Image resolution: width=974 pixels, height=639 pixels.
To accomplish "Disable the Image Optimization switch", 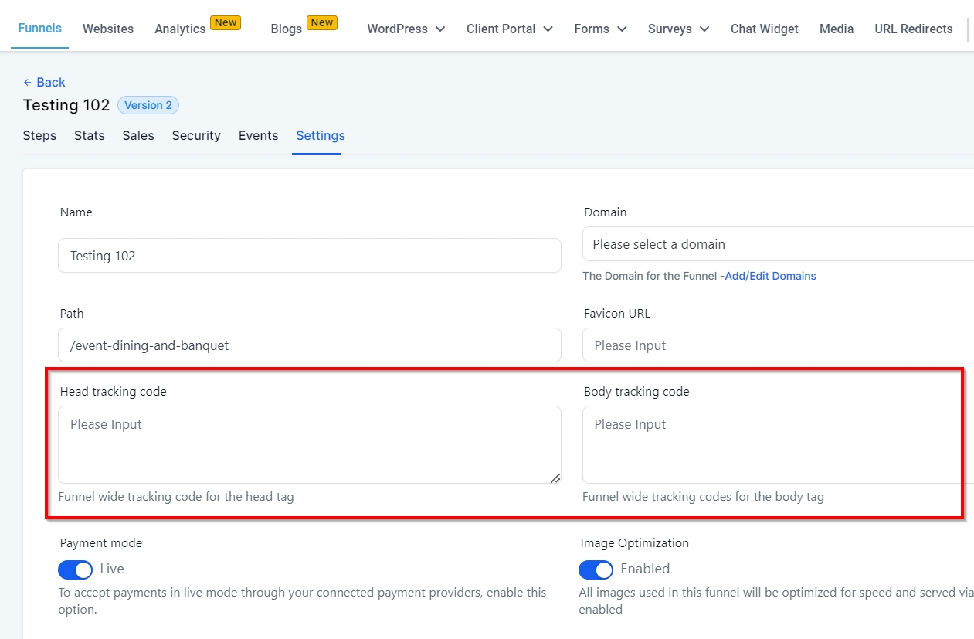I will (596, 569).
